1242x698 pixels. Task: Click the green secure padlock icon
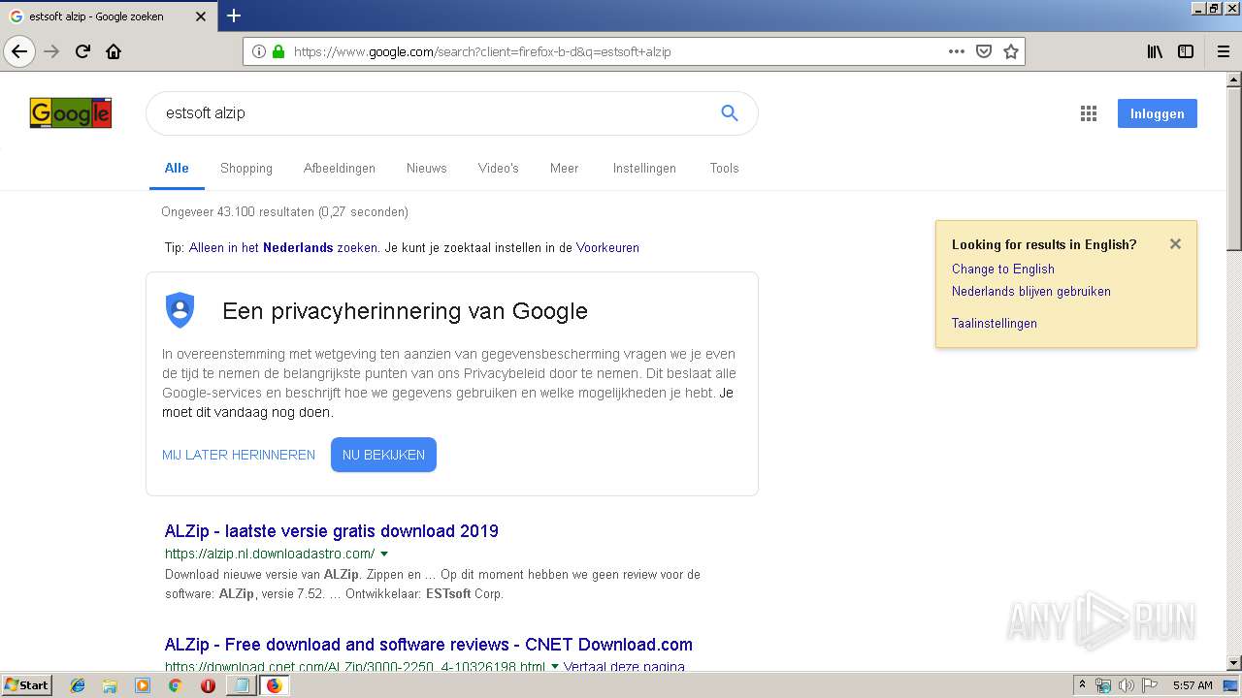(278, 51)
